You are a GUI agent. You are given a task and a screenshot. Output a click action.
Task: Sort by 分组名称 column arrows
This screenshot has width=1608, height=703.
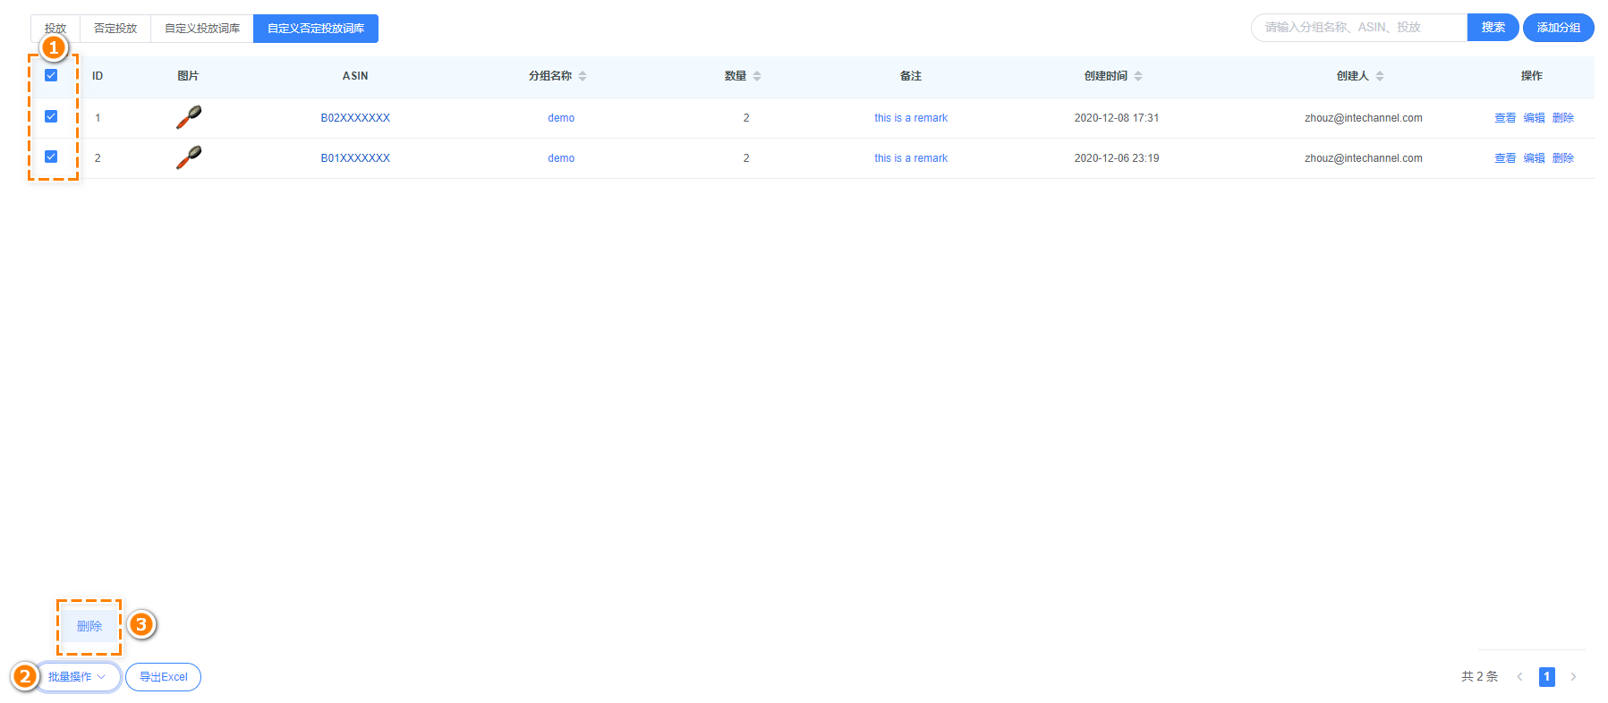pyautogui.click(x=583, y=76)
